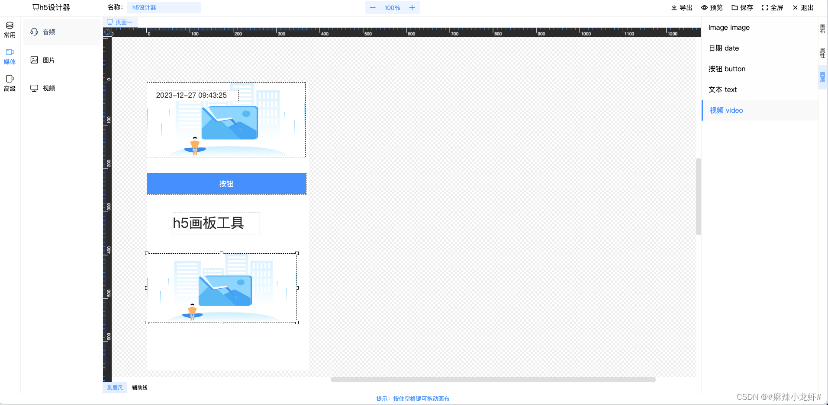The height and width of the screenshot is (405, 828).
Task: Click the top-left resize handle of selected image
Action: coord(147,253)
